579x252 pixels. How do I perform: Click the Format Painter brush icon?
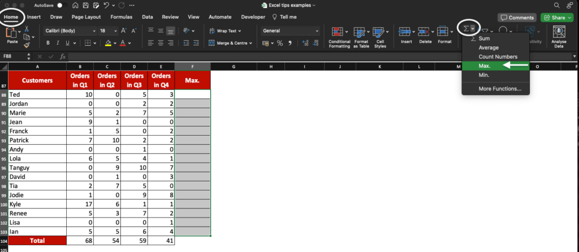click(27, 45)
